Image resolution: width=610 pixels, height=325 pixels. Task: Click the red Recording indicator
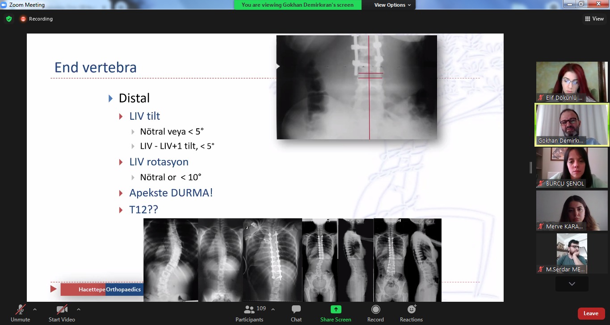pos(23,19)
